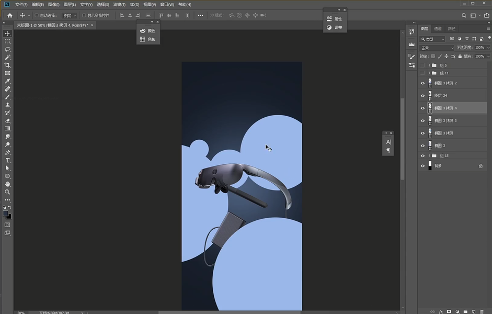The width and height of the screenshot is (492, 314).
Task: Select the Path Selection tool
Action: [x=7, y=169]
